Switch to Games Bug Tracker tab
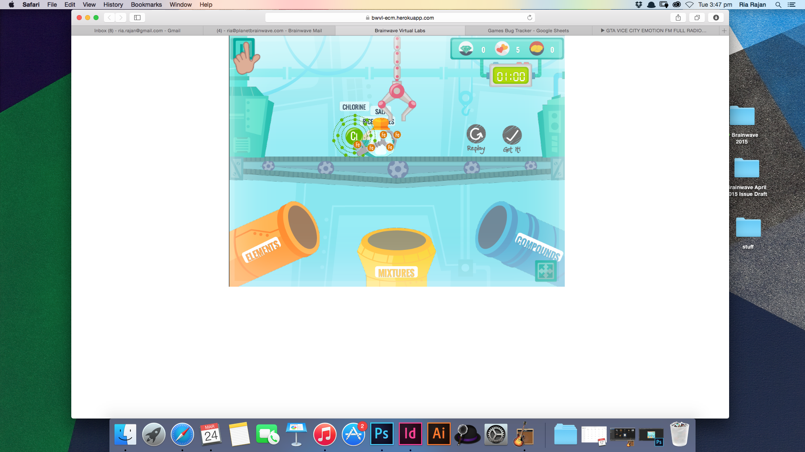Viewport: 805px width, 452px height. [x=528, y=31]
